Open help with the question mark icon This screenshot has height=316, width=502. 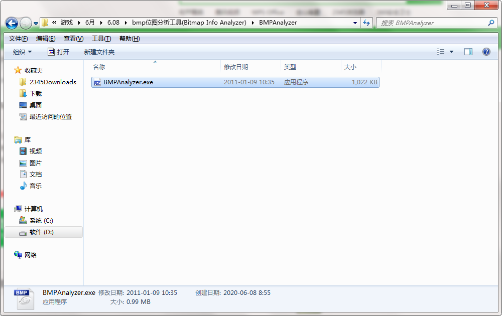pyautogui.click(x=486, y=52)
